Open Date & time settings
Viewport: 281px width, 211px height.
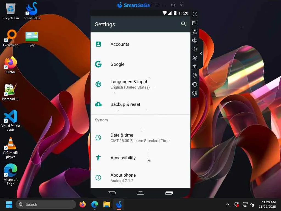pyautogui.click(x=140, y=138)
